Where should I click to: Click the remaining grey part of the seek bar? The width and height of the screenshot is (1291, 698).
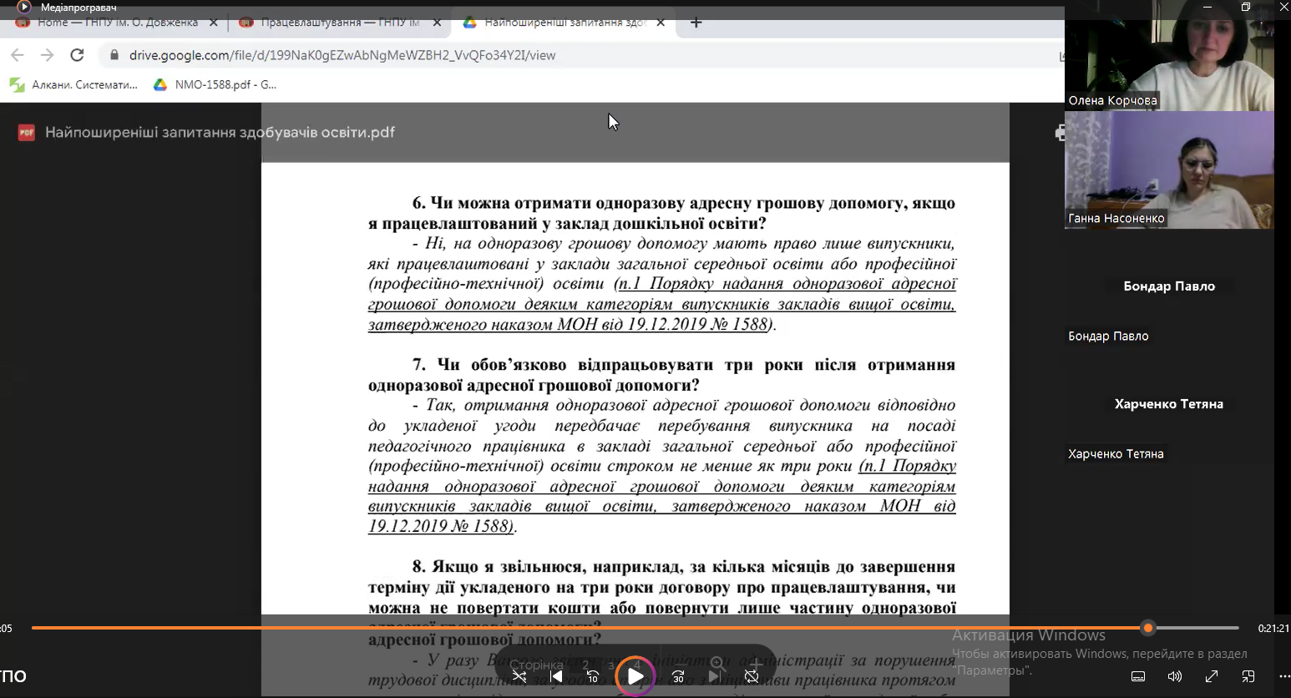pyautogui.click(x=1197, y=628)
